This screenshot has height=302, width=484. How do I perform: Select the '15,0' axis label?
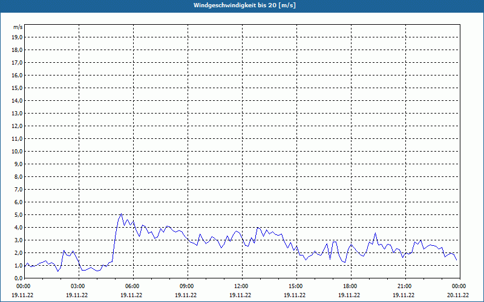pos(17,88)
